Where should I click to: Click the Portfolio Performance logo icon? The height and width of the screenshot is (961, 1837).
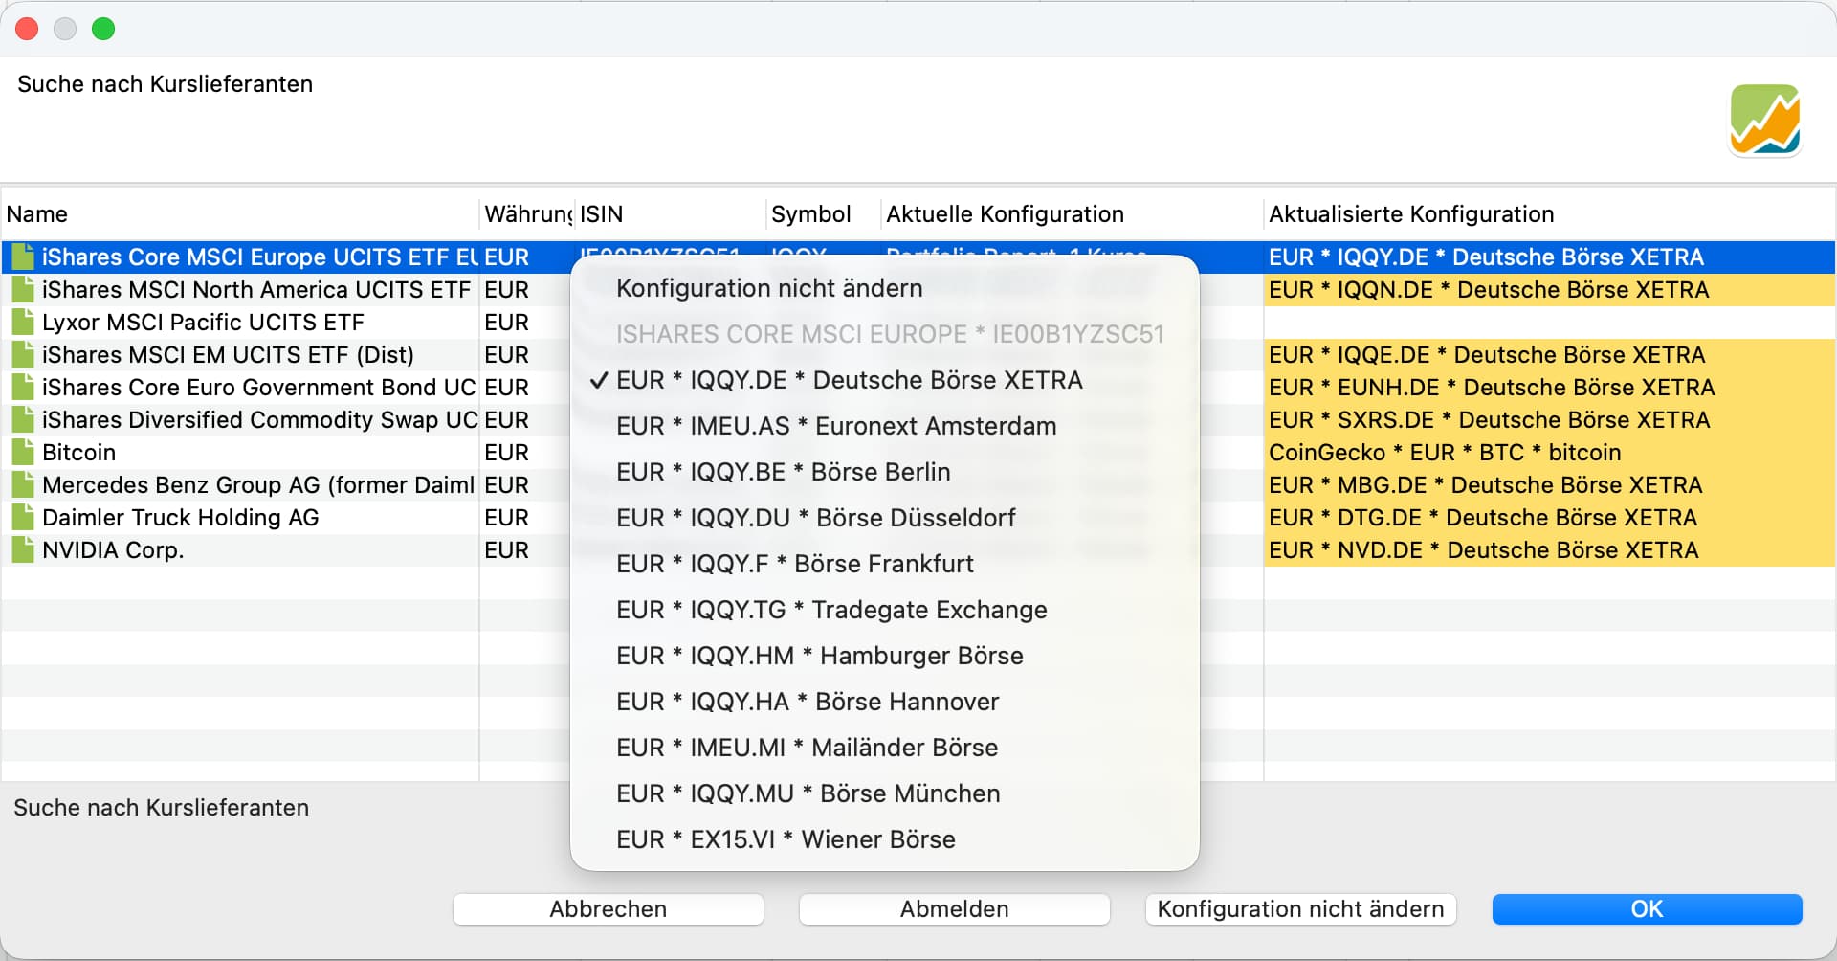1765,120
